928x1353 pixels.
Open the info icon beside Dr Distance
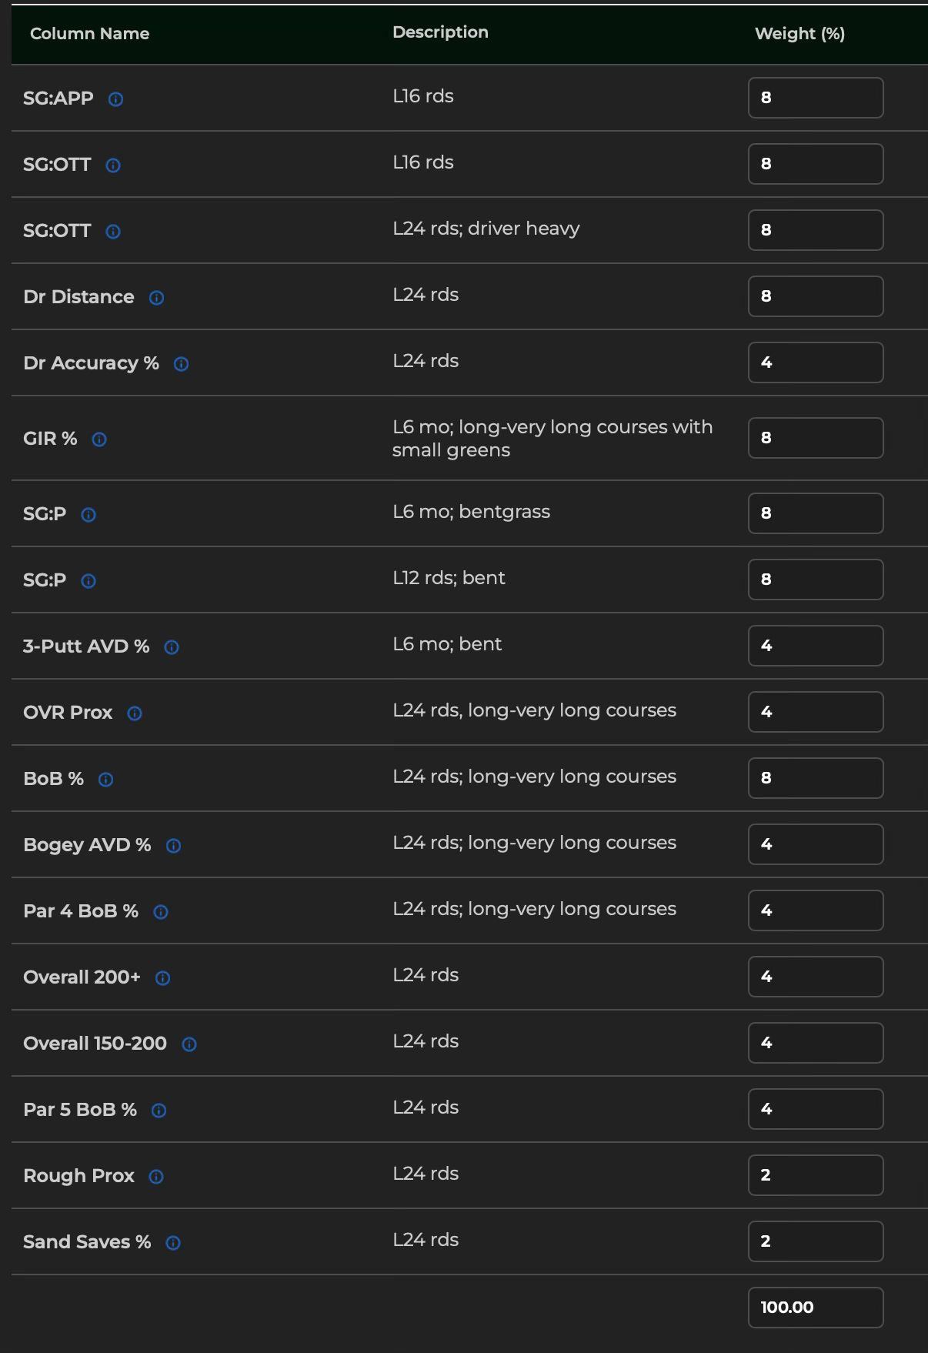(x=156, y=298)
